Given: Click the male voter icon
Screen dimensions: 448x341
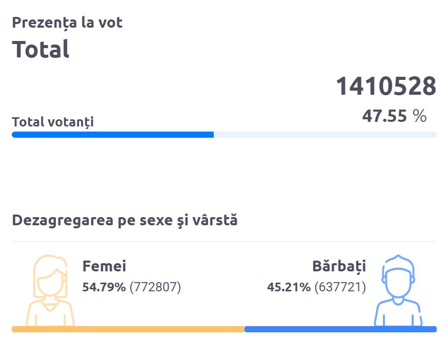Looking at the screenshot, I should (x=398, y=290).
